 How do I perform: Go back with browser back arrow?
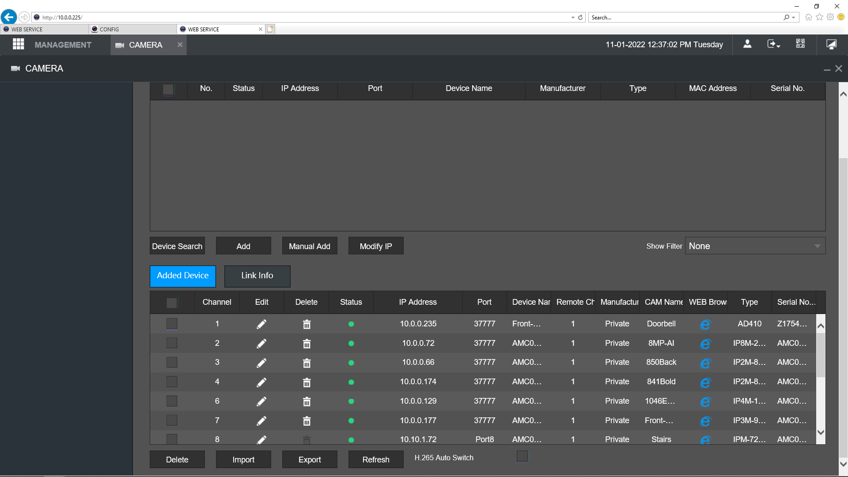pyautogui.click(x=9, y=17)
